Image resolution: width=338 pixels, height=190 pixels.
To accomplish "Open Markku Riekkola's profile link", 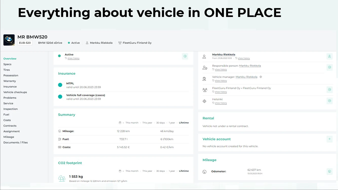I will 223,54.
